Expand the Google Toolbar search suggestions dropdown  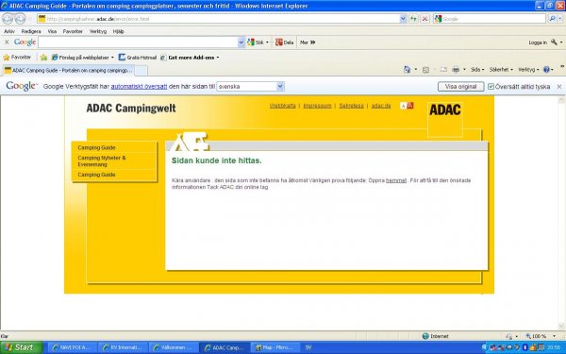(241, 42)
